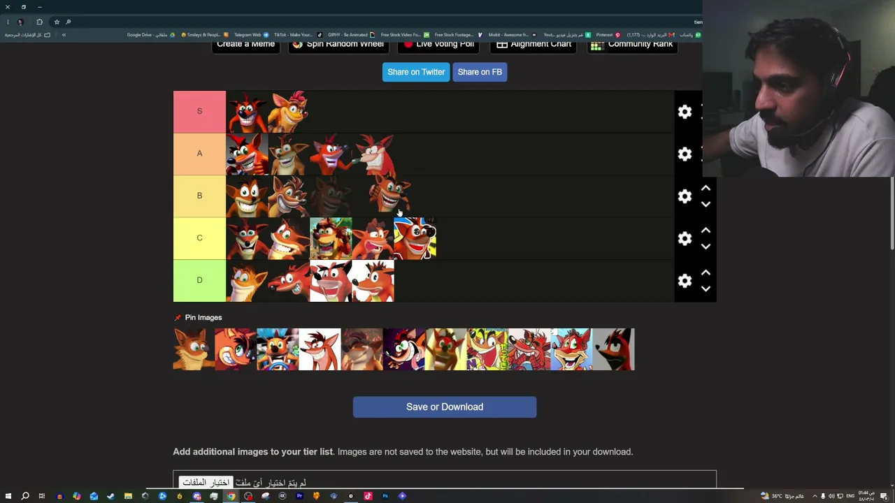Click the Pin Images heading

tap(203, 317)
